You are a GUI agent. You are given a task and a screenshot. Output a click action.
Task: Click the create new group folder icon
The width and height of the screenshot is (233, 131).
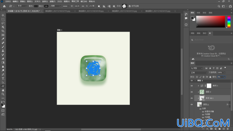coord(220,129)
